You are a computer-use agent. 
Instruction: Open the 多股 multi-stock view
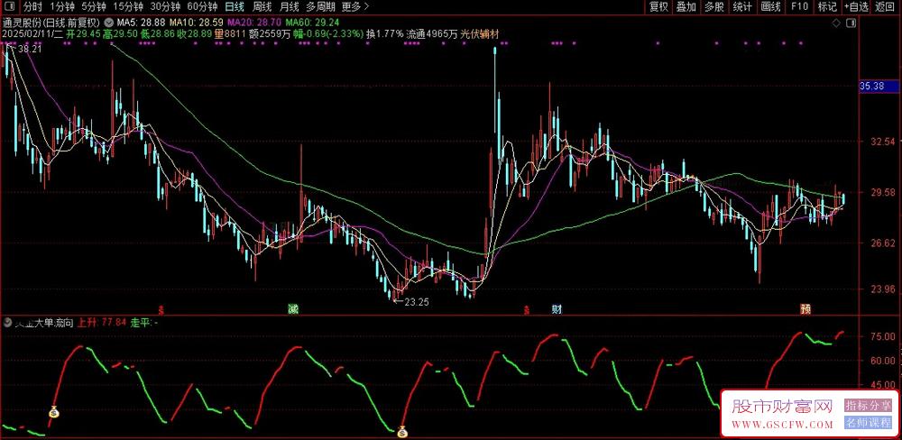click(x=713, y=7)
